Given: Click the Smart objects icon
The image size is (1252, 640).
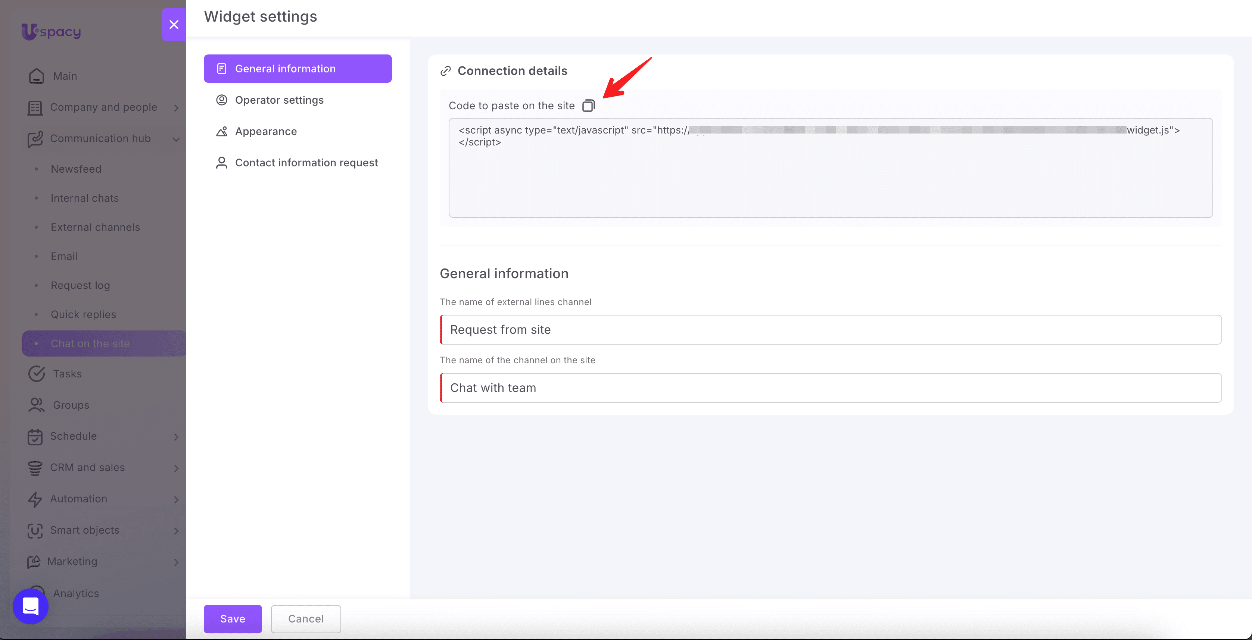Looking at the screenshot, I should [35, 530].
